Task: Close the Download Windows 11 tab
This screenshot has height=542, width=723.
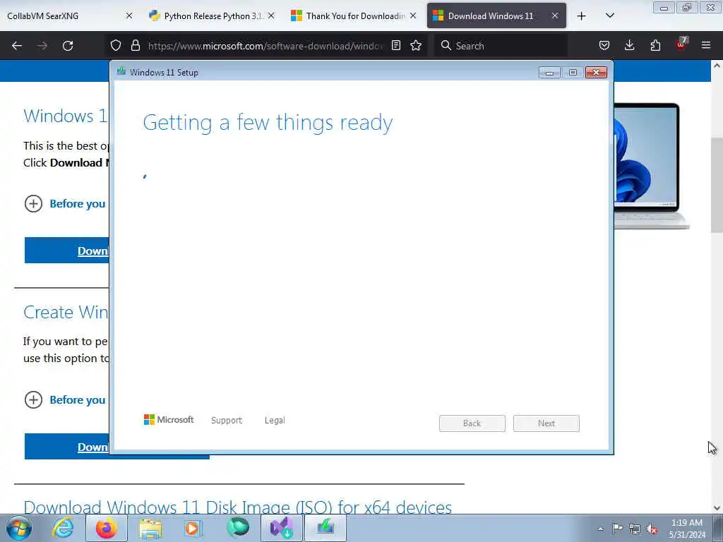Action: pyautogui.click(x=555, y=16)
